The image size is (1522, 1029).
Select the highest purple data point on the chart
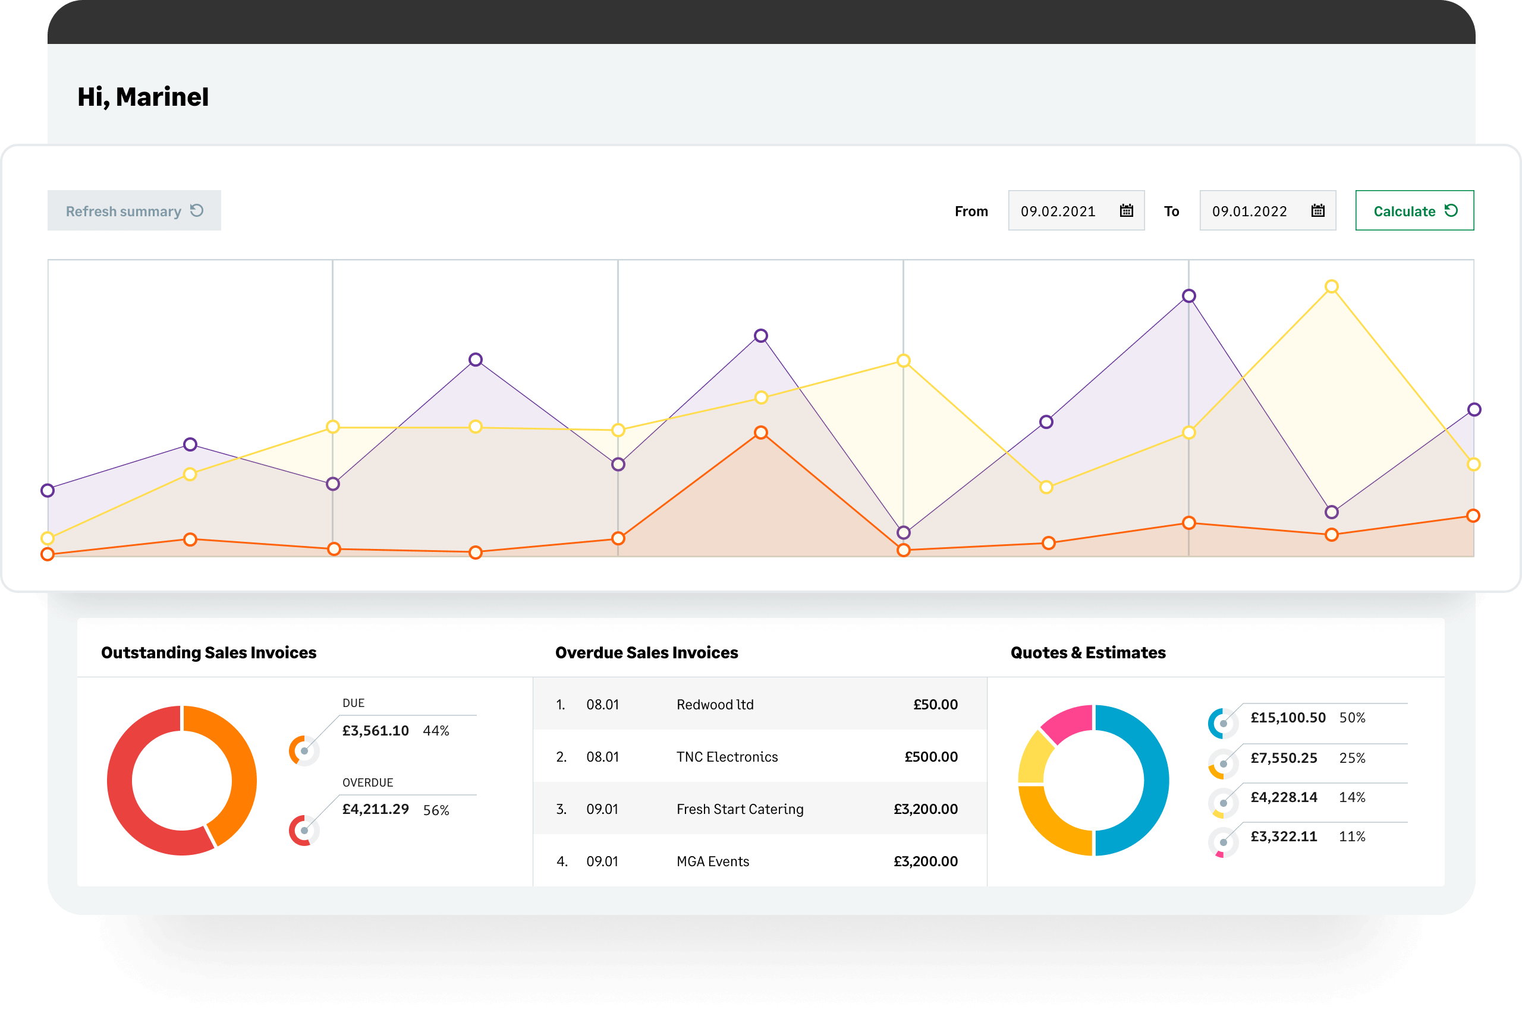click(1188, 296)
